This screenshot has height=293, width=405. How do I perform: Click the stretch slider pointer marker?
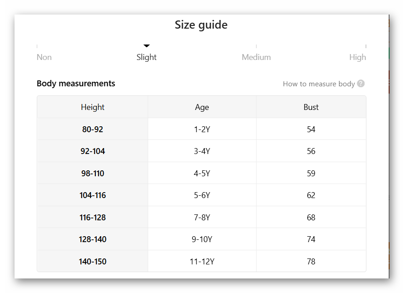[147, 46]
